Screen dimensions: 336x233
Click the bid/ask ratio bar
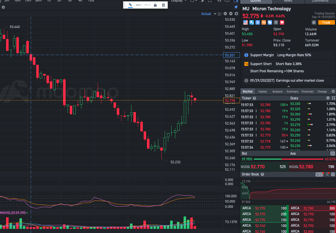click(x=288, y=159)
